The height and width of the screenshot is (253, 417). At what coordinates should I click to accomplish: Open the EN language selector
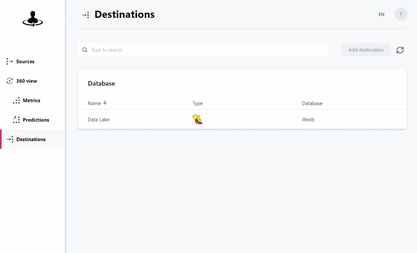pos(381,14)
